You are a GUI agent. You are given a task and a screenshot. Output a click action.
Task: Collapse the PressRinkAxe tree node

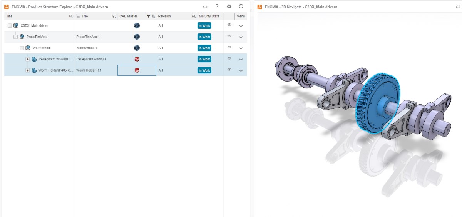15,37
